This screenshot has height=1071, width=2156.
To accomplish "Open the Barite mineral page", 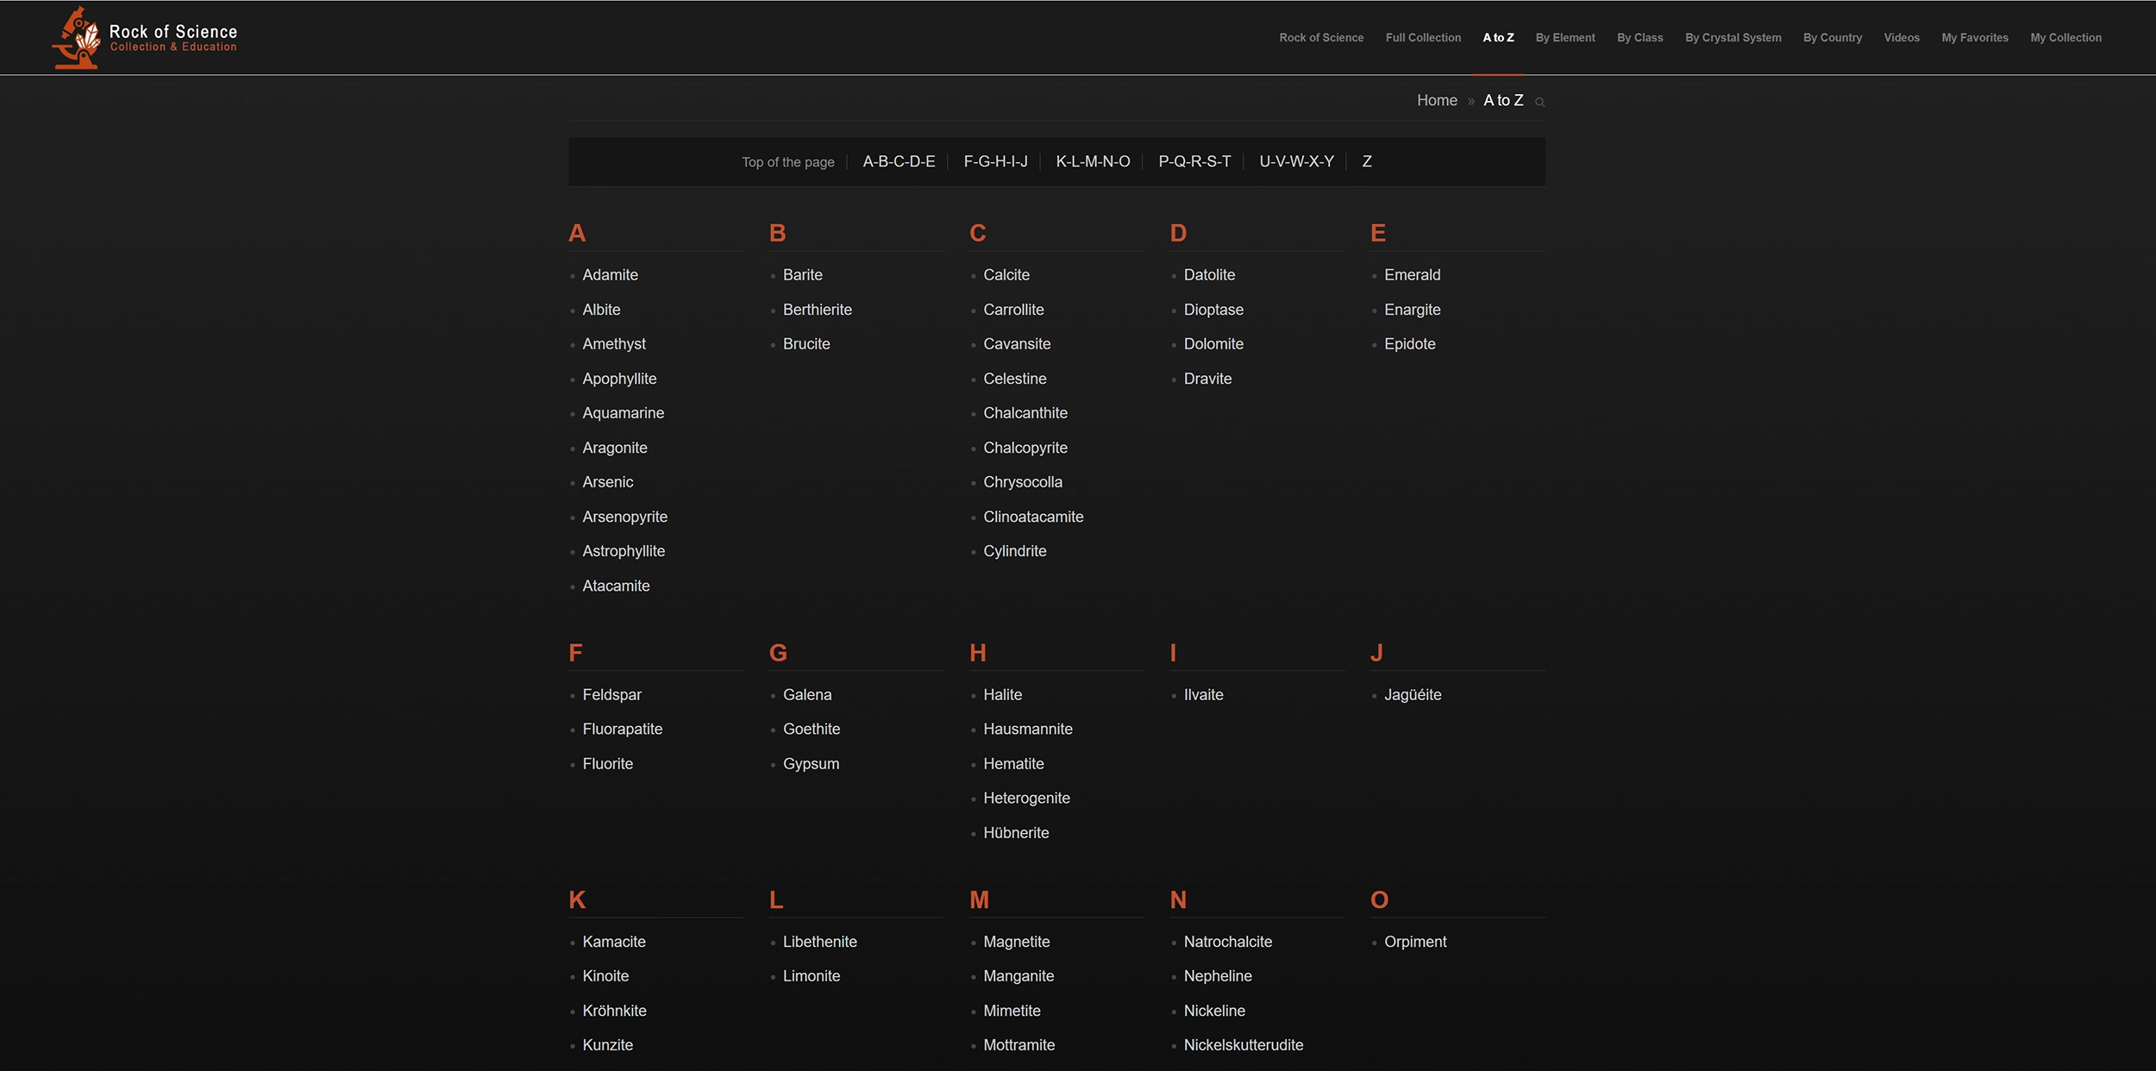I will 802,275.
